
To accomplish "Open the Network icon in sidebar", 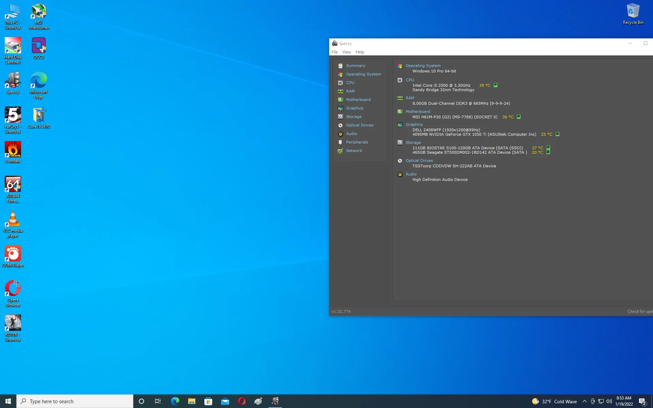I will tap(340, 151).
